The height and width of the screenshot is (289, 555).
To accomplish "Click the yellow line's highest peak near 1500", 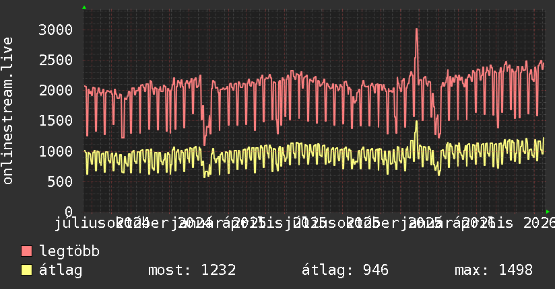I will click(x=417, y=122).
